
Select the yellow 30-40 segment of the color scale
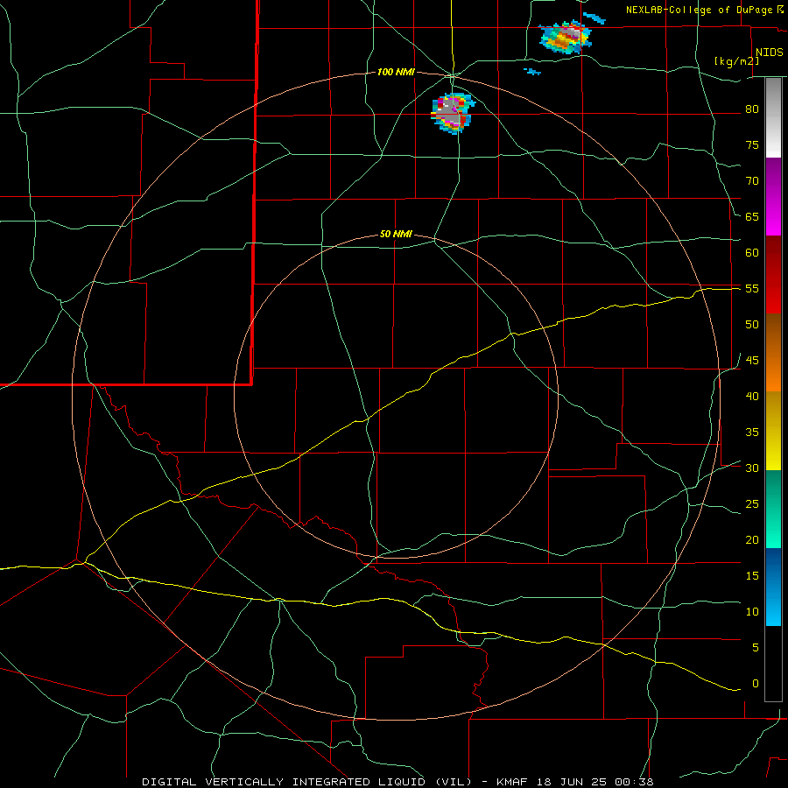773,431
